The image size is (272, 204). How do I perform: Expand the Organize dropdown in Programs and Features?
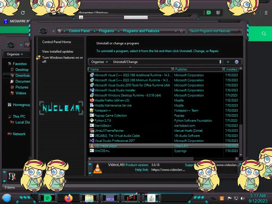(x=100, y=62)
